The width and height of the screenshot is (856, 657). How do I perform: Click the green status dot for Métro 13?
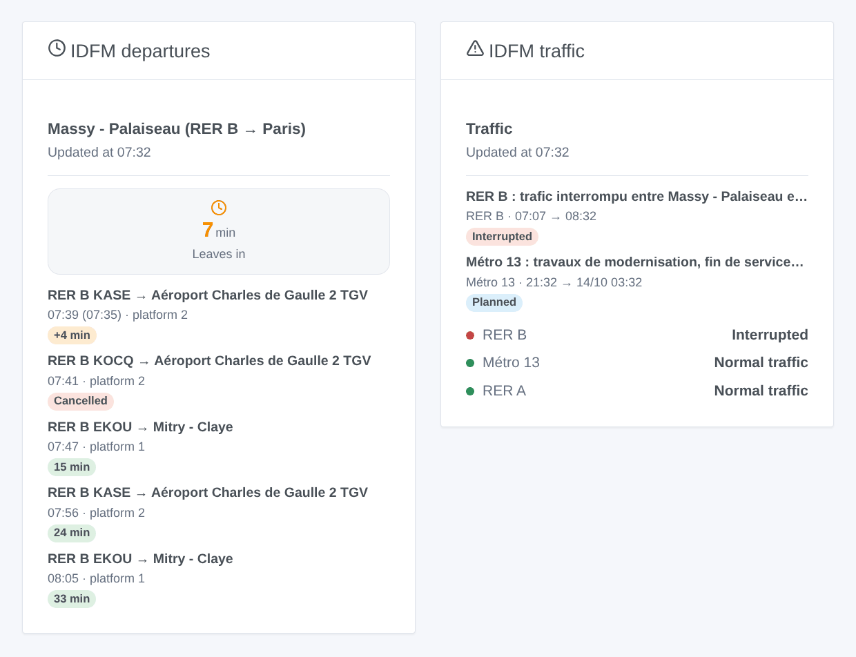[x=470, y=363]
